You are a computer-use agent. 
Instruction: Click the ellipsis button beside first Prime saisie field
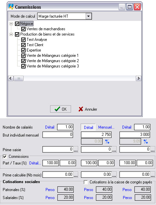coord(76,150)
